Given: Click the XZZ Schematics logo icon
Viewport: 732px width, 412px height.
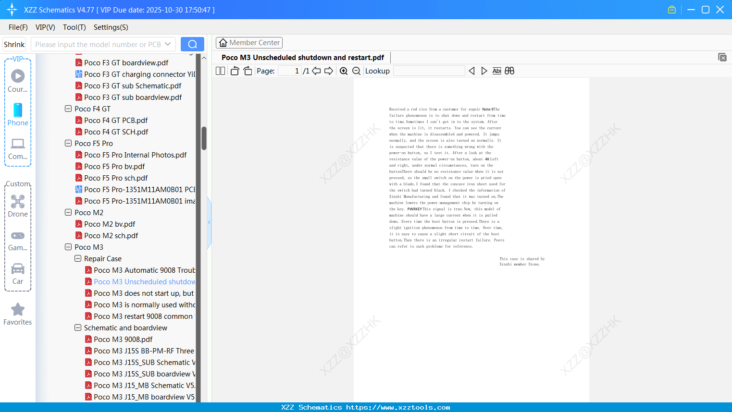Looking at the screenshot, I should 12,10.
